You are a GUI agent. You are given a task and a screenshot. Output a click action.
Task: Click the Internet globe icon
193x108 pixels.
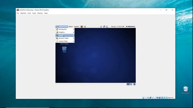click(57, 35)
